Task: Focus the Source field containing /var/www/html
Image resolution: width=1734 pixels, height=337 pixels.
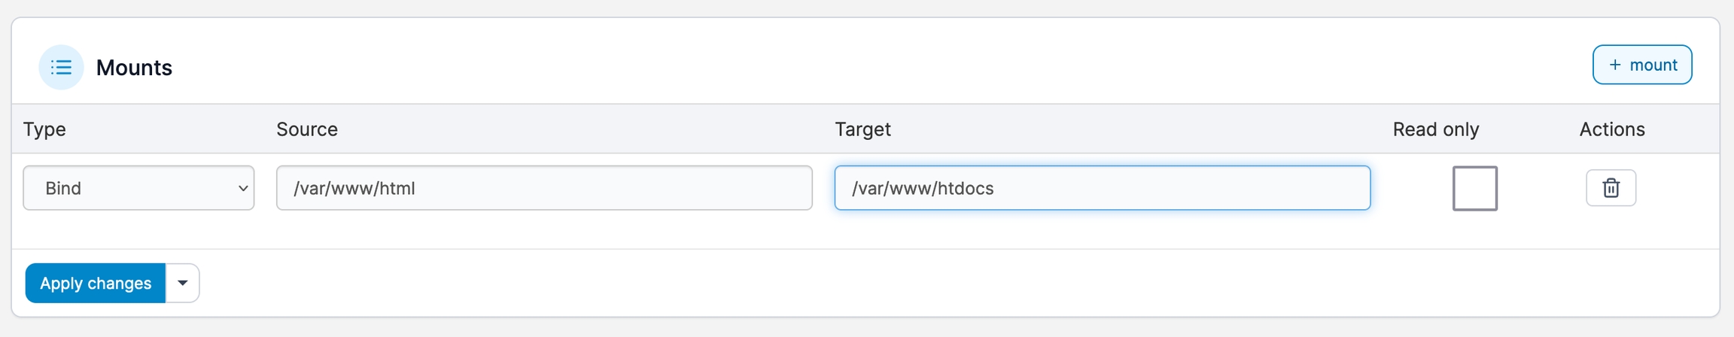Action: (x=543, y=188)
